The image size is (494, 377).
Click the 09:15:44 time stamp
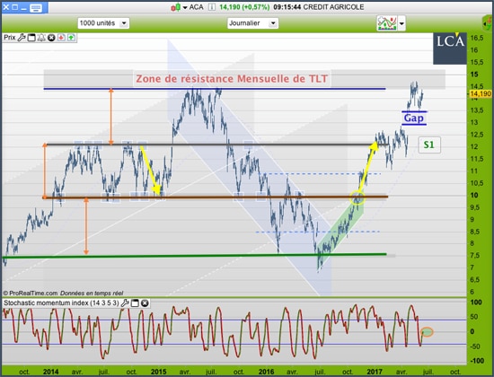pyautogui.click(x=287, y=7)
